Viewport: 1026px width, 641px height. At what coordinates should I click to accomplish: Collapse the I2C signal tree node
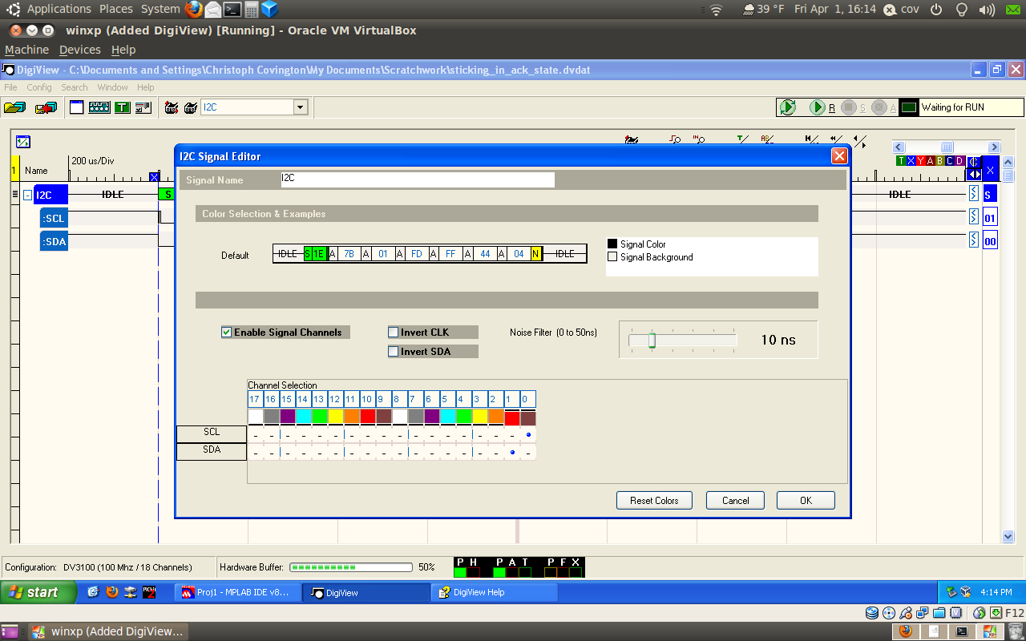pos(27,195)
